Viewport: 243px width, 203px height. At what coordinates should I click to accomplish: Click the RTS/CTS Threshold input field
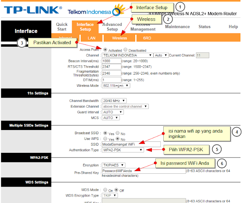pos(111,67)
